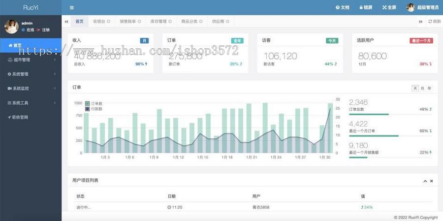Viewport: 443px width, 221px height.
Task: Switch to the 库存管理 tab
Action: 158,22
